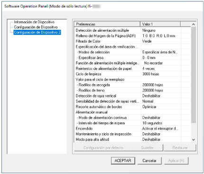Select the Ciclo de limpieza row
This screenshot has height=174, width=204.
click(x=132, y=74)
